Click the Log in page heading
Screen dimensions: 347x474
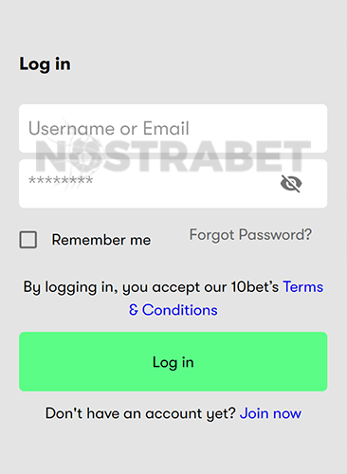click(45, 64)
